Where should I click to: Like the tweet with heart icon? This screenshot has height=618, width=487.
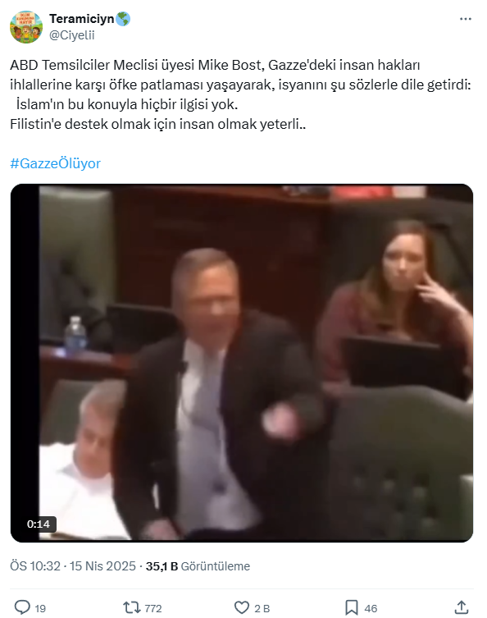242,607
